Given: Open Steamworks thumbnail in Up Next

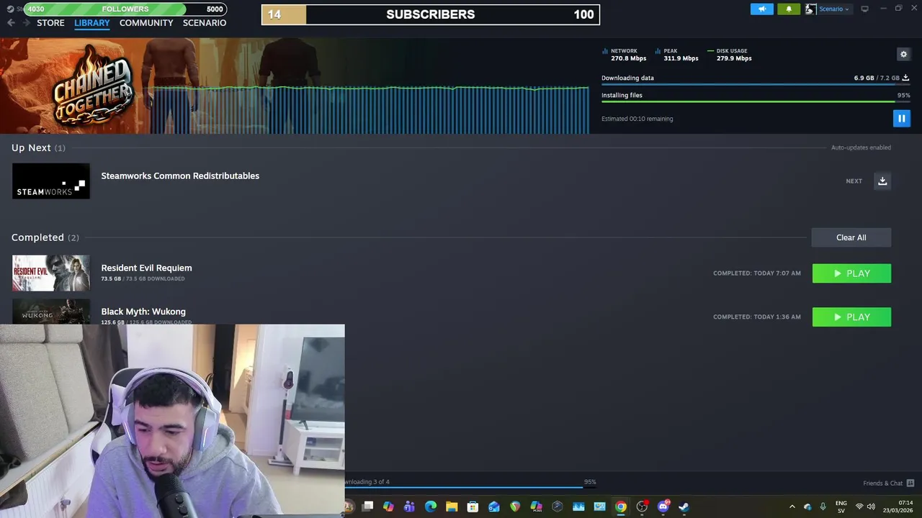Looking at the screenshot, I should (x=51, y=181).
